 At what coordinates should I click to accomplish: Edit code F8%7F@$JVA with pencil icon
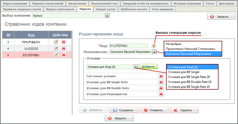(56, 42)
